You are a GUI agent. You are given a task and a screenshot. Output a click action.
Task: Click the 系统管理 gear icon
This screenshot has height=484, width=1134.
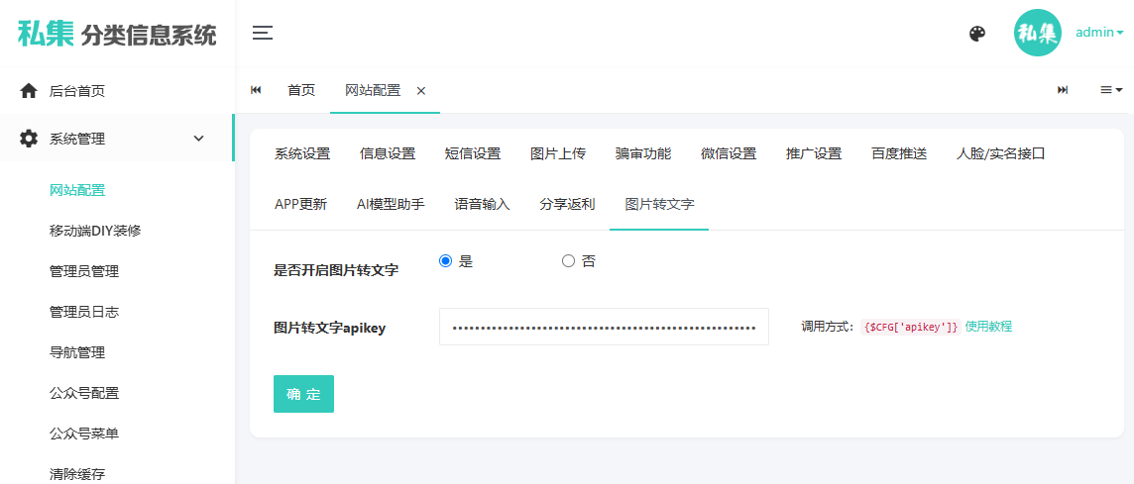point(29,139)
